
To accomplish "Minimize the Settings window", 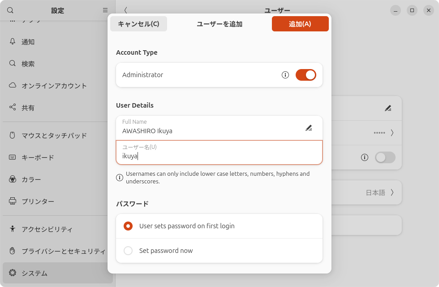I will pos(396,10).
